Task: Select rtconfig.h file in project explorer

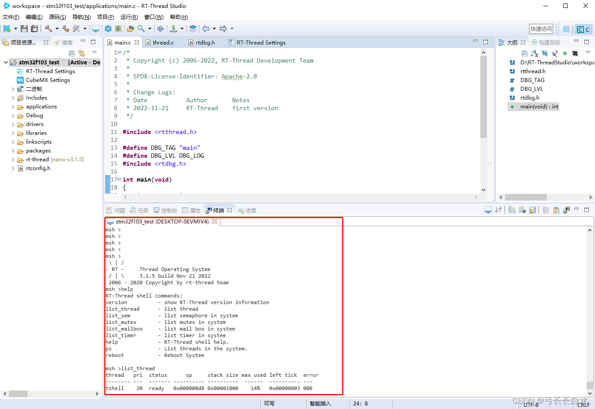Action: (38, 168)
